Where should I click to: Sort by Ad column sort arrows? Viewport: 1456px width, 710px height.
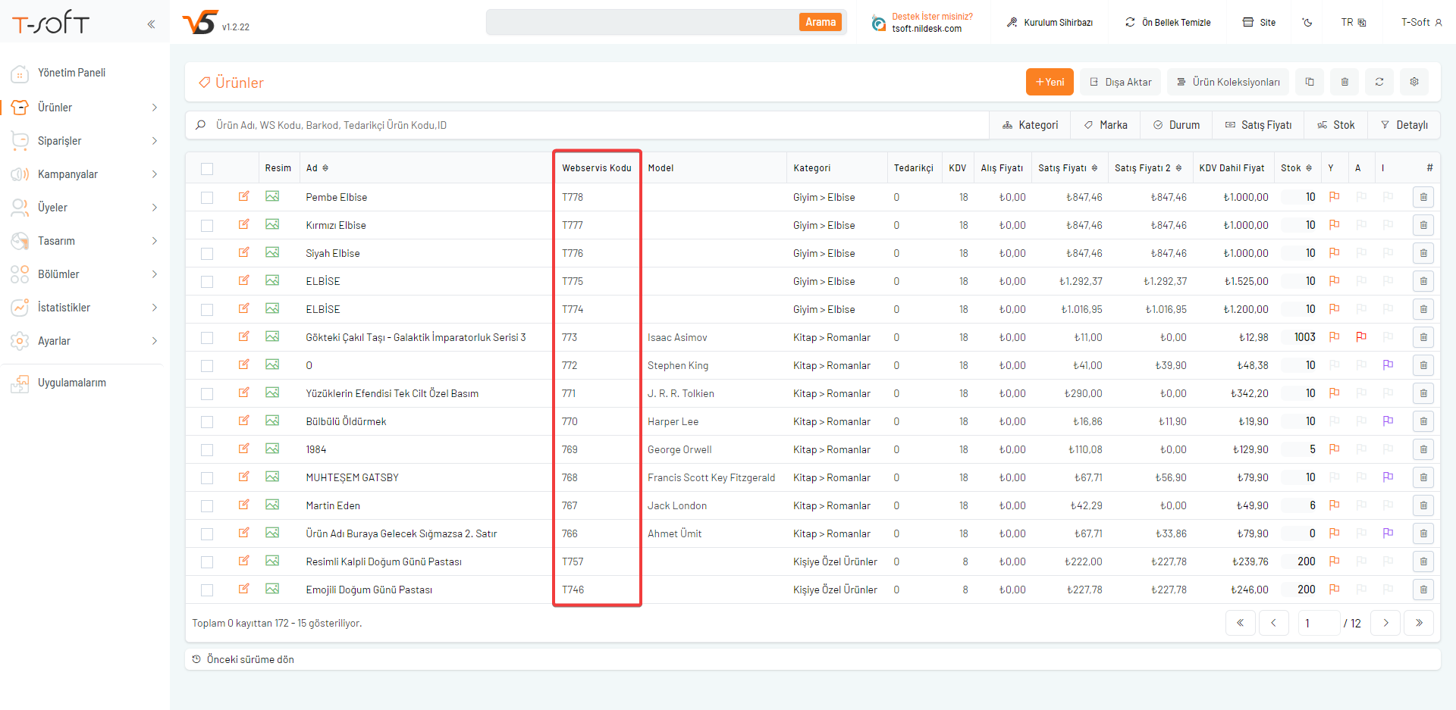(x=325, y=168)
